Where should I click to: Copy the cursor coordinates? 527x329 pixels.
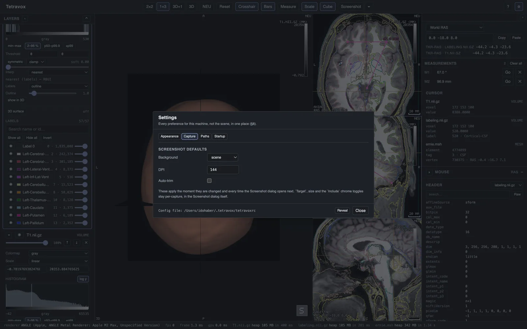(502, 38)
